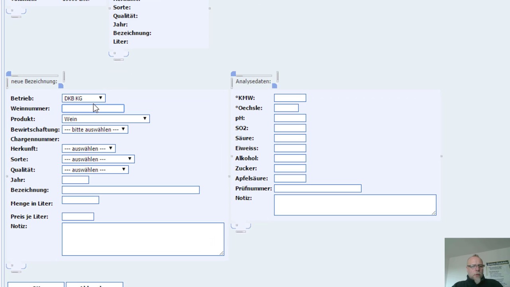
Task: Click the °Oechsle input field
Action: (286, 108)
